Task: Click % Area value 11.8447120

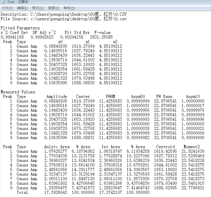Action: (x=83, y=179)
